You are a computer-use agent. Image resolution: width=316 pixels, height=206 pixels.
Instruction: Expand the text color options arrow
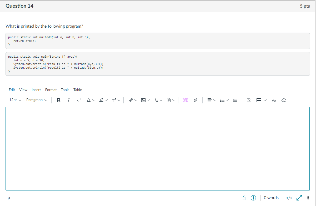93,100
